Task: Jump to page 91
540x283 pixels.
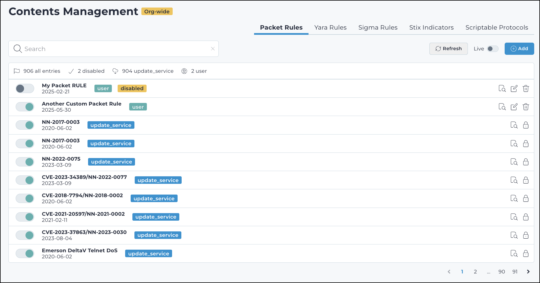Action: (x=515, y=272)
